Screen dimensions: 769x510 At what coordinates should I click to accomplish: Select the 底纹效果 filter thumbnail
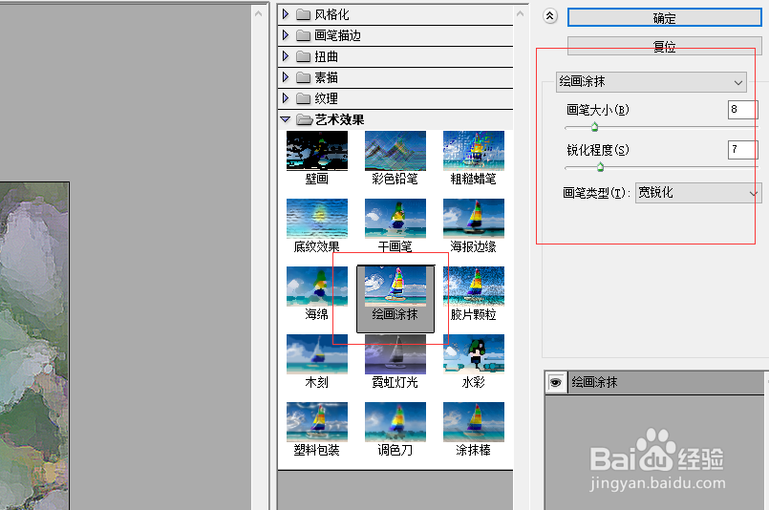(317, 219)
